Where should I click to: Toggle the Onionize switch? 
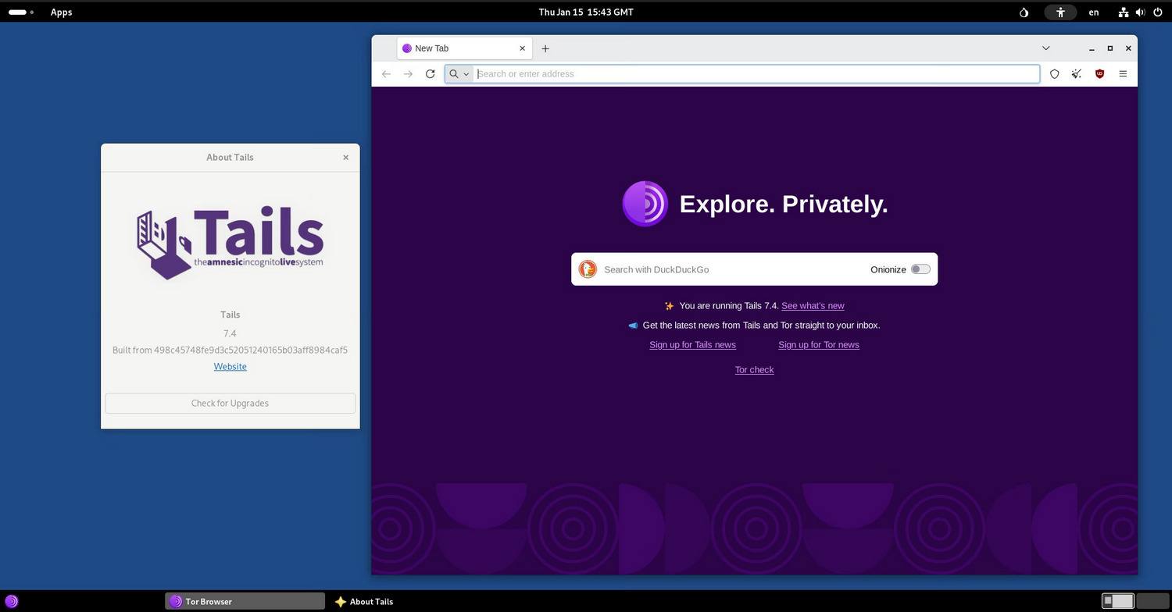(920, 269)
